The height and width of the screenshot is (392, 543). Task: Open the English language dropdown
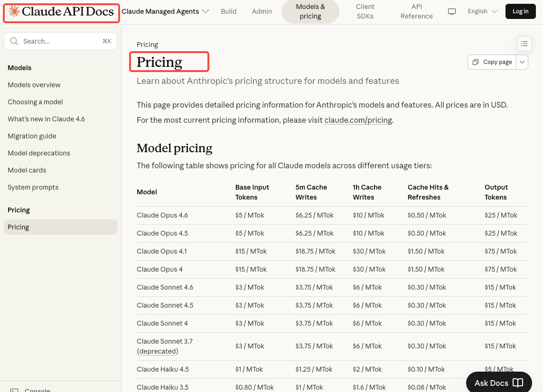(x=482, y=11)
